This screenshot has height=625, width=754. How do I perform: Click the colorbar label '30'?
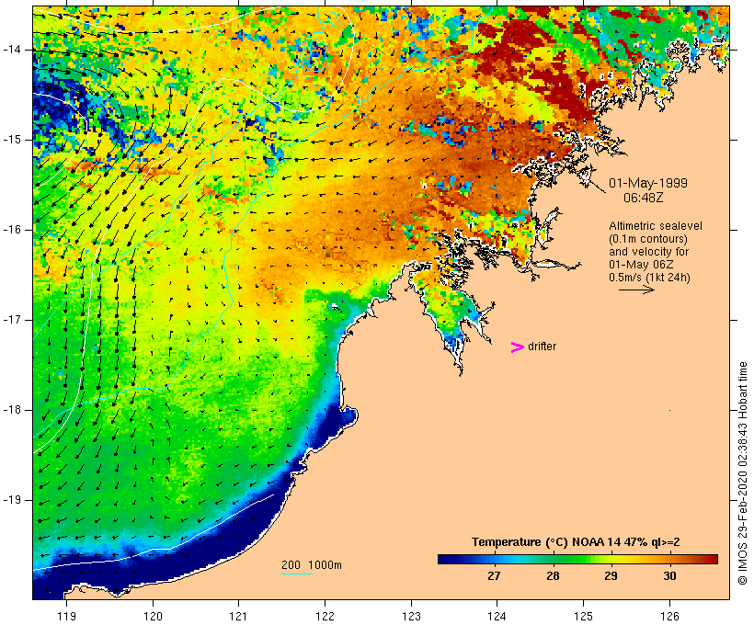(669, 575)
